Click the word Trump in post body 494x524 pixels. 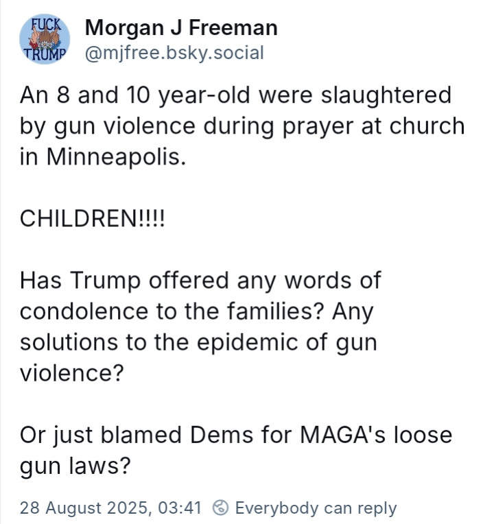106,281
